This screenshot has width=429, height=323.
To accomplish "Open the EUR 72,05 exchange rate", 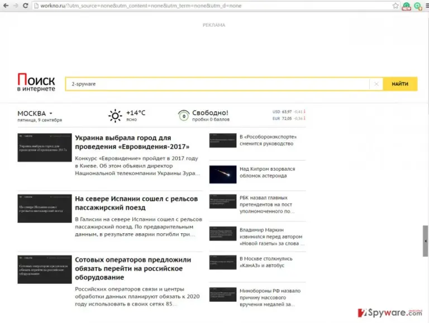I will (x=289, y=119).
